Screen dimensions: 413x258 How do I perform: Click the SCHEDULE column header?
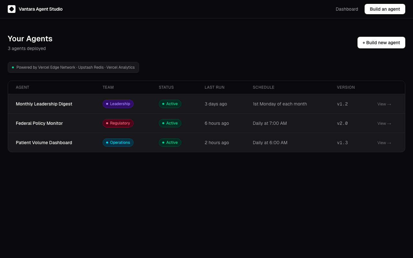[x=264, y=87]
